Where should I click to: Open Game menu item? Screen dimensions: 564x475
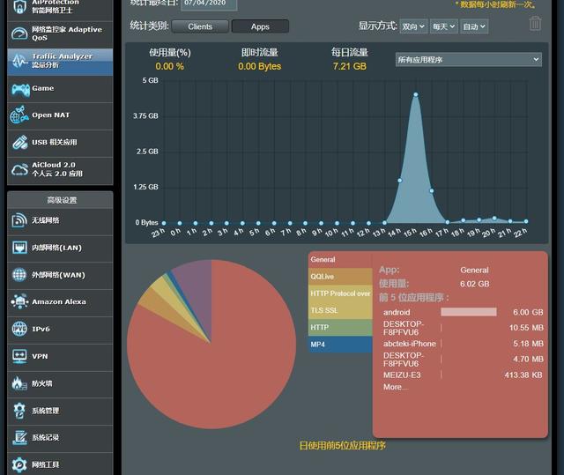click(x=60, y=89)
